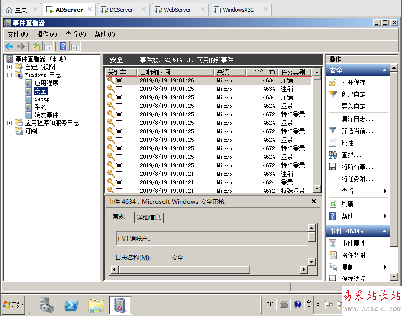
Task: Select the 订阅 tree item
Action: coord(31,131)
